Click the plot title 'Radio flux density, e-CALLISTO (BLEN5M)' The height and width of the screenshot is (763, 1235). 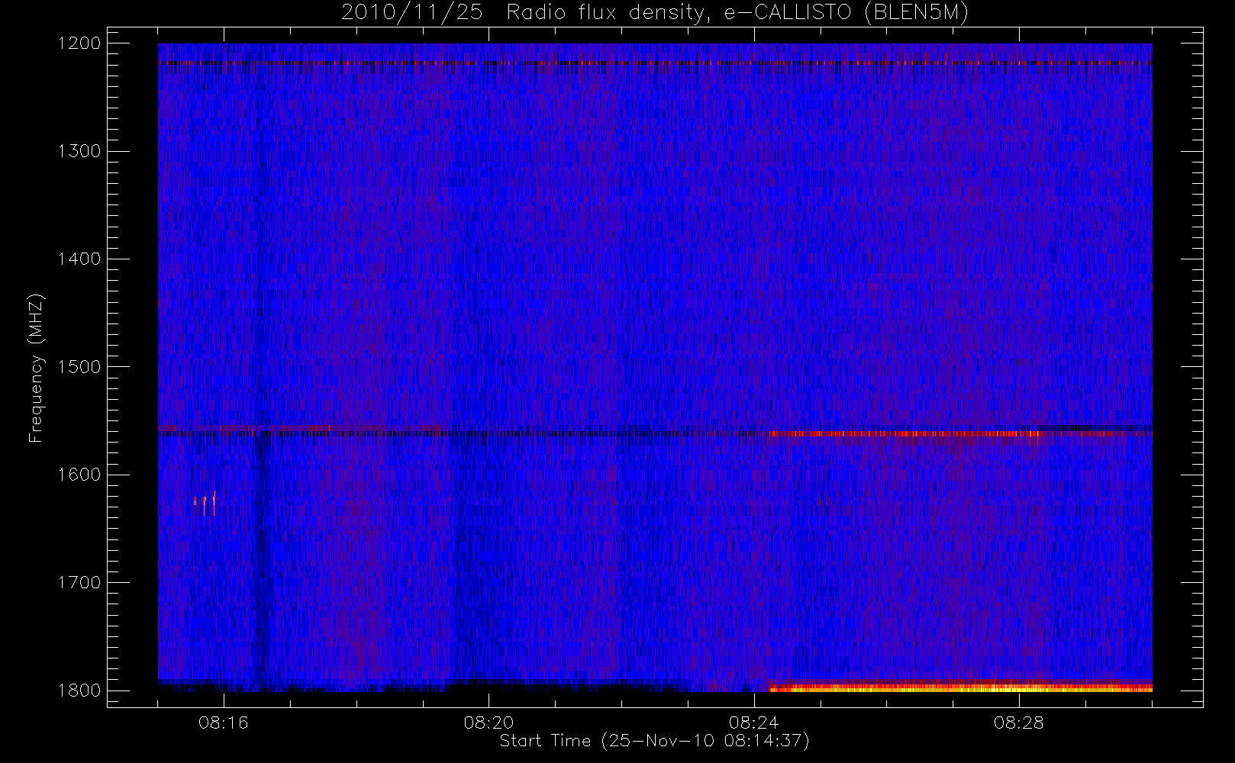[x=737, y=13]
